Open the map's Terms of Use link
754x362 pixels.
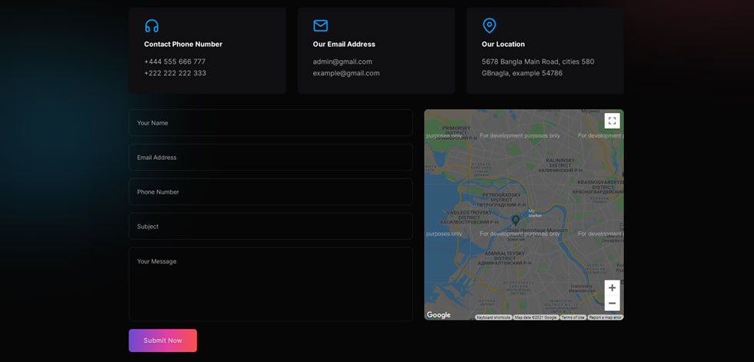coord(572,317)
